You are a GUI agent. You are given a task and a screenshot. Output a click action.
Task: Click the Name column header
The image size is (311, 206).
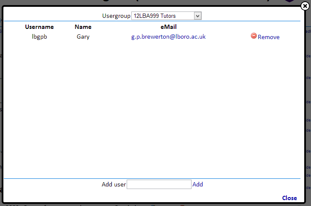tap(83, 27)
